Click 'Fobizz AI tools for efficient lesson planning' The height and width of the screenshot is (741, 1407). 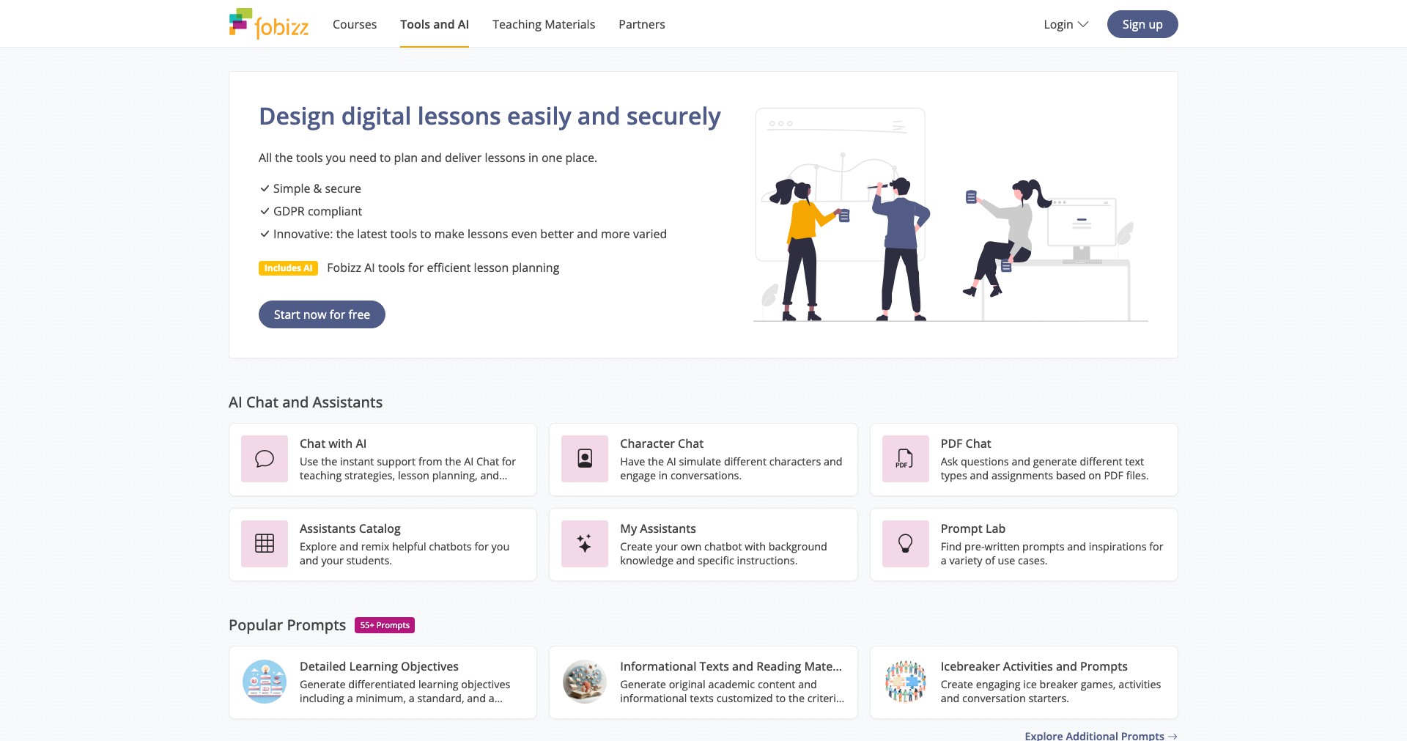[443, 268]
